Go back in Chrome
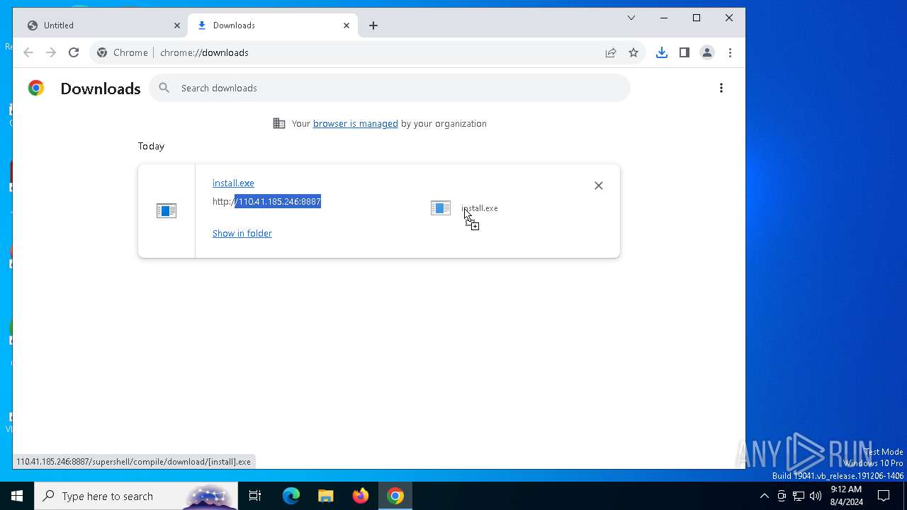 tap(28, 52)
